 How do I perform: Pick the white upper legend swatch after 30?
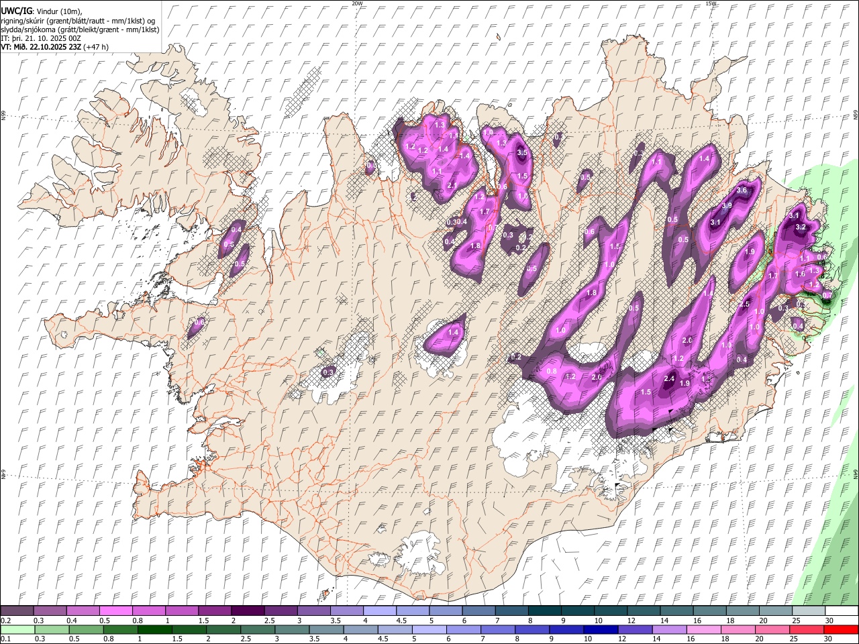[x=842, y=610]
